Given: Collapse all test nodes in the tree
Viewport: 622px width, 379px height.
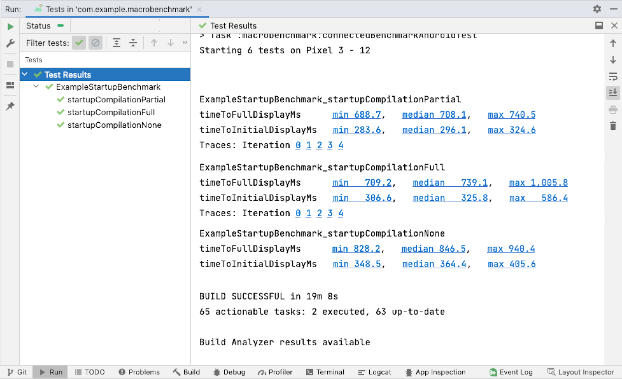Looking at the screenshot, I should pos(133,43).
